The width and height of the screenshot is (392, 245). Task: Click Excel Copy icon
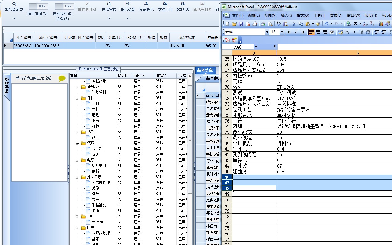coord(301,24)
